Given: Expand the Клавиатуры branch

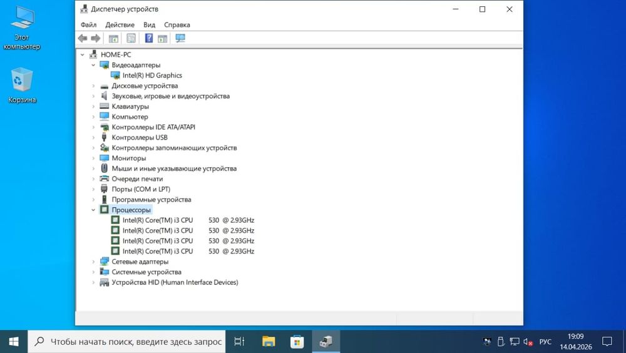Looking at the screenshot, I should pos(93,106).
